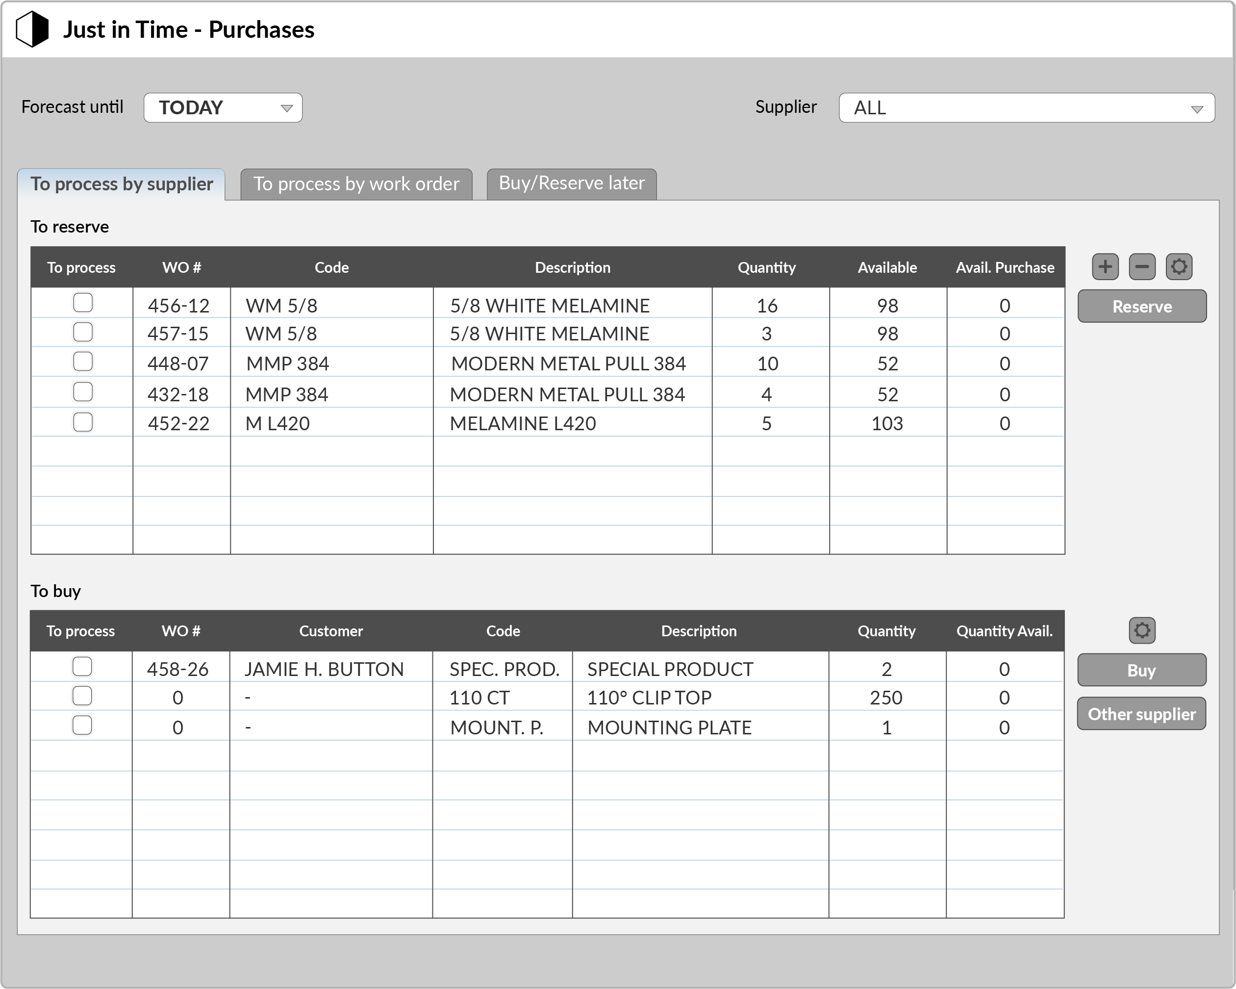Image resolution: width=1236 pixels, height=989 pixels.
Task: Open the Buy/Reserve later tab
Action: pos(572,184)
